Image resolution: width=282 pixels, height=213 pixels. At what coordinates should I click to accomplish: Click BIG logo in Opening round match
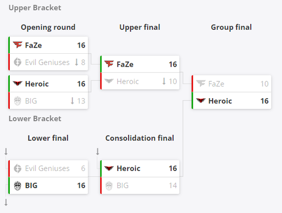[17, 101]
